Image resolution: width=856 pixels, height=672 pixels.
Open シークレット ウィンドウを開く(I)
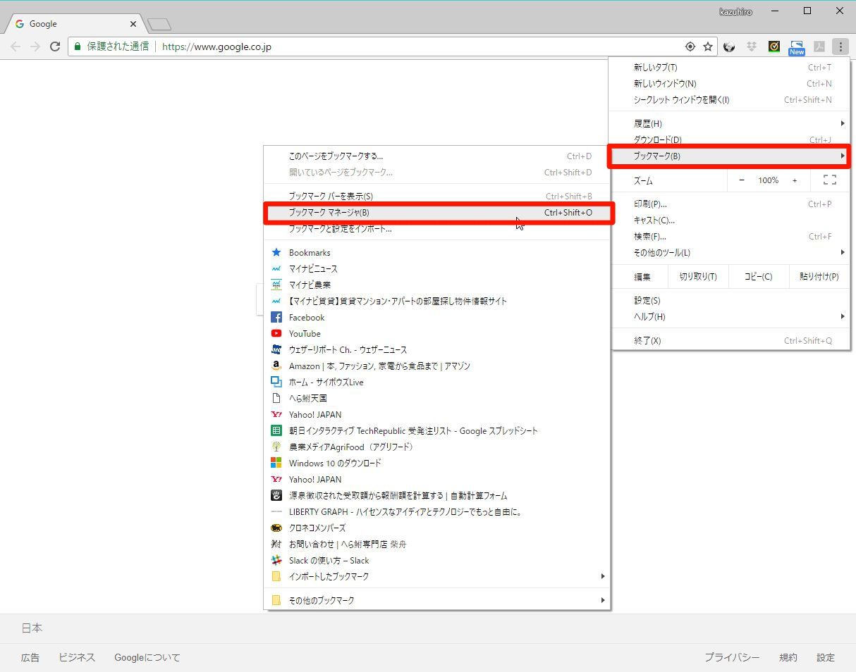tap(730, 99)
